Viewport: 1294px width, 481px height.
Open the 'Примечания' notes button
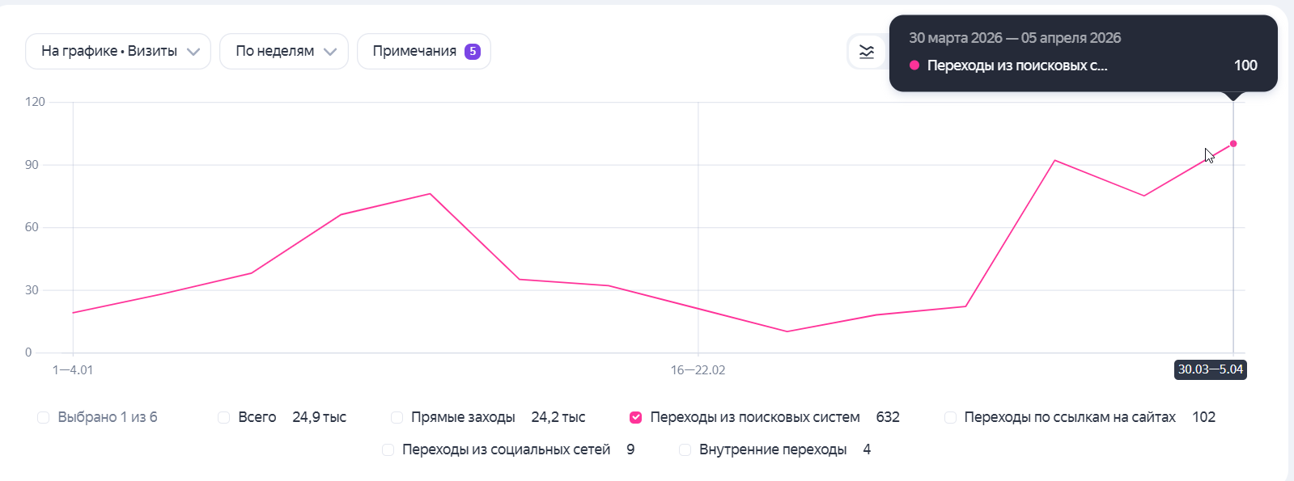[414, 52]
